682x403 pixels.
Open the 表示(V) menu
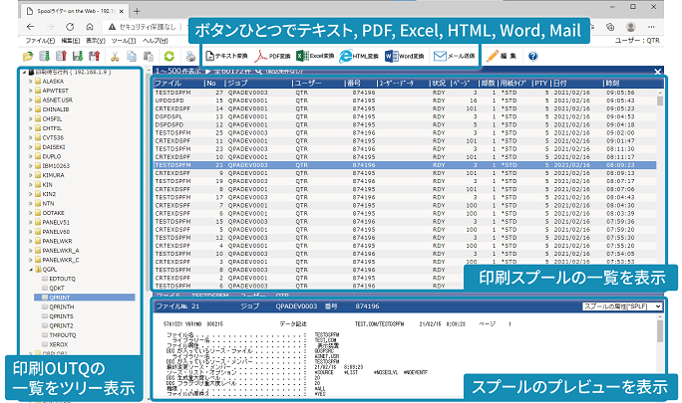tap(97, 40)
